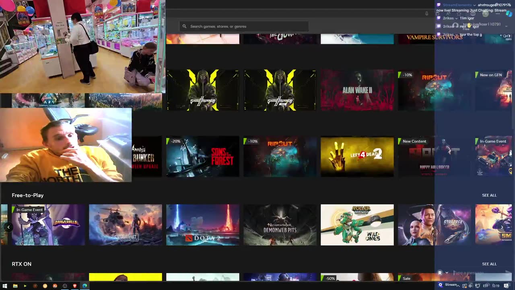Open Sons of the Forest tile

point(203,157)
